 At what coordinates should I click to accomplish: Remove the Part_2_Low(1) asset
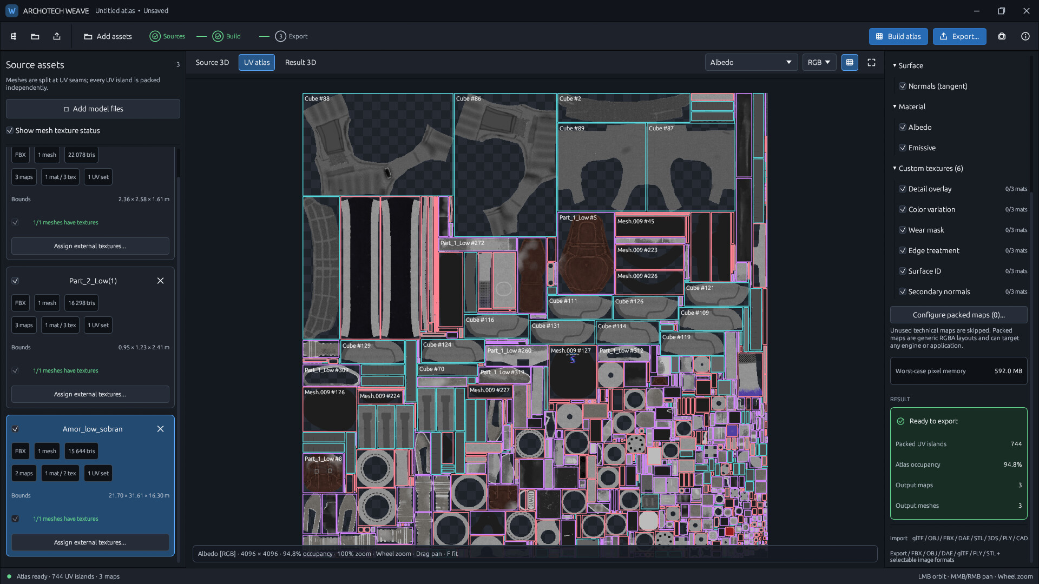(160, 281)
